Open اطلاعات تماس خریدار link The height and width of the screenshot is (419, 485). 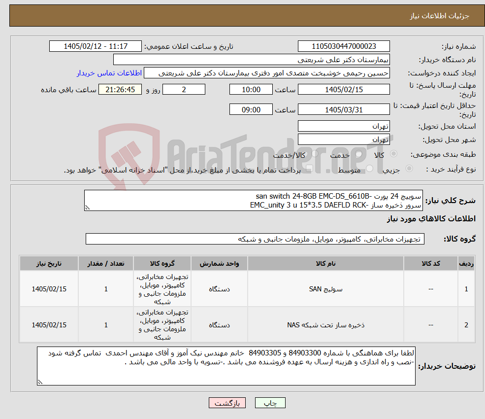[109, 73]
